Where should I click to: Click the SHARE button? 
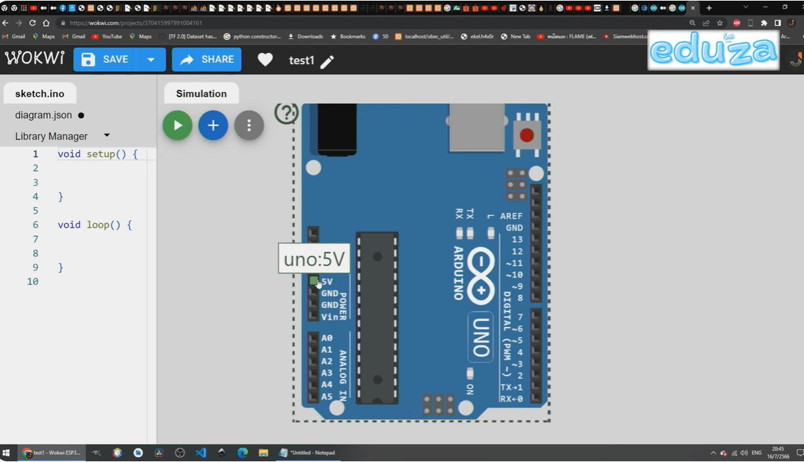[x=207, y=60]
